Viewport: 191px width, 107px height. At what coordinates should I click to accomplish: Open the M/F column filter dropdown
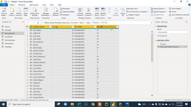click(x=117, y=27)
